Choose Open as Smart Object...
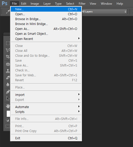 (x=46, y=34)
